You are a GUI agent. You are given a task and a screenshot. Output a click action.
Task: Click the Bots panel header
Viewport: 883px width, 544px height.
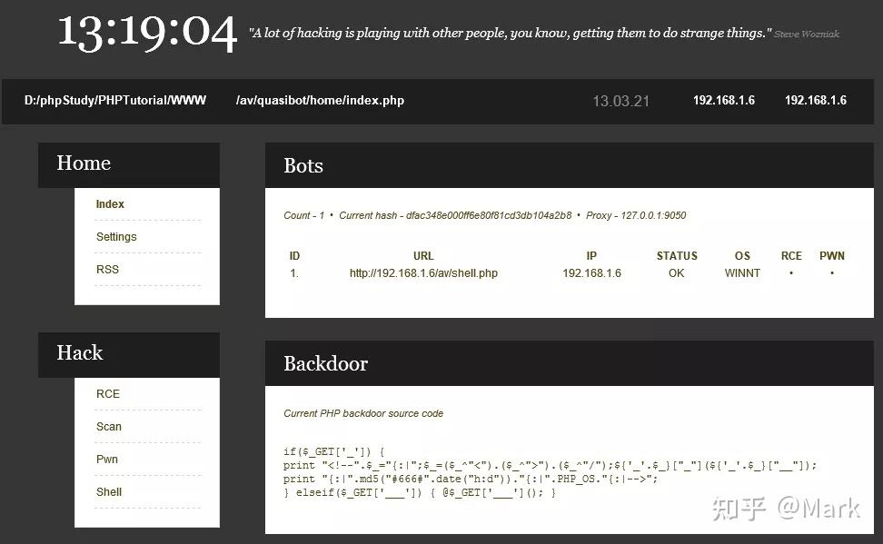[x=303, y=165]
